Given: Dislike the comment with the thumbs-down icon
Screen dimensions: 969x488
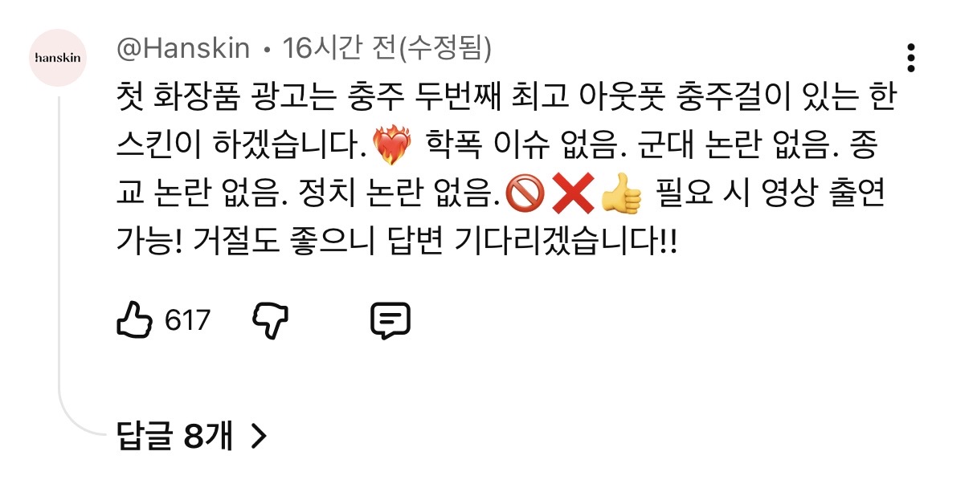Looking at the screenshot, I should pos(271,321).
